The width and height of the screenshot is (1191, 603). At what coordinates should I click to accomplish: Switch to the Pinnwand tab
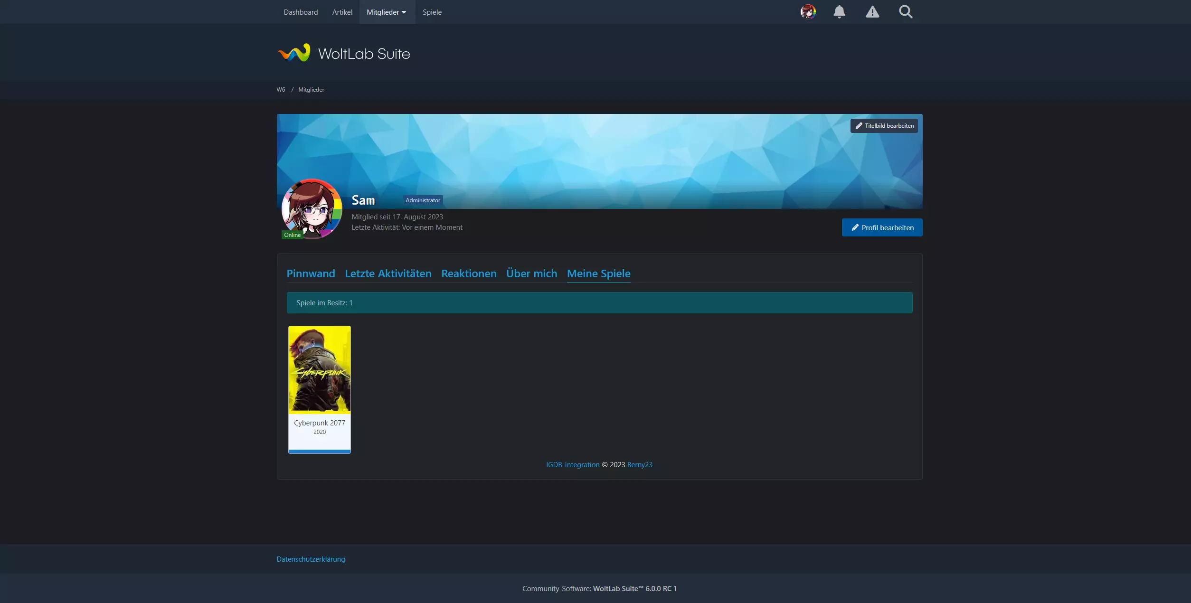pyautogui.click(x=311, y=273)
